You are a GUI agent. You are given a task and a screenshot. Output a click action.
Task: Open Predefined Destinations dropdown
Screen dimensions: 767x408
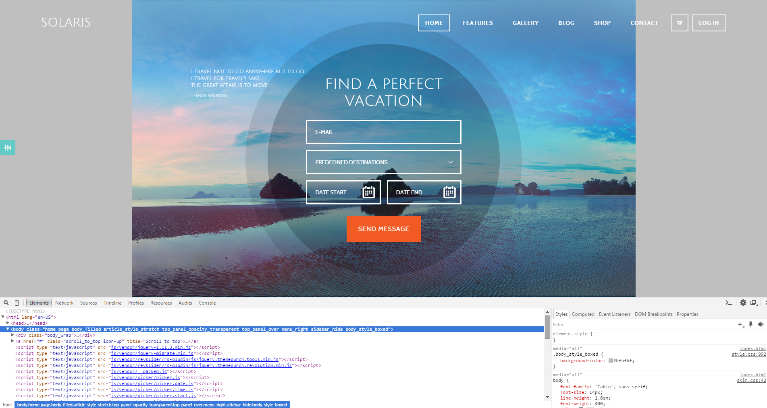pos(383,162)
